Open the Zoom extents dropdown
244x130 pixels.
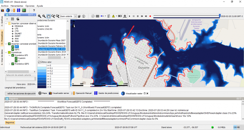coord(75,16)
